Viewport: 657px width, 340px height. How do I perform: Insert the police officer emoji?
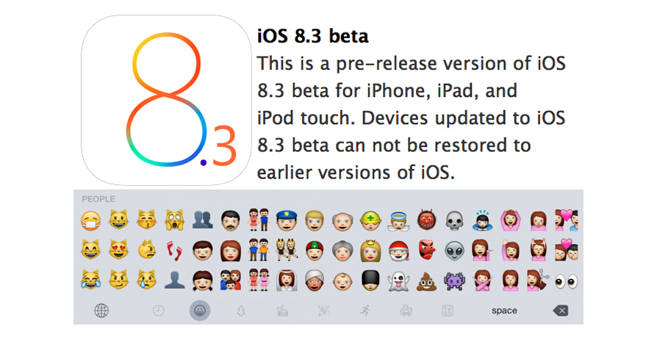pos(285,219)
